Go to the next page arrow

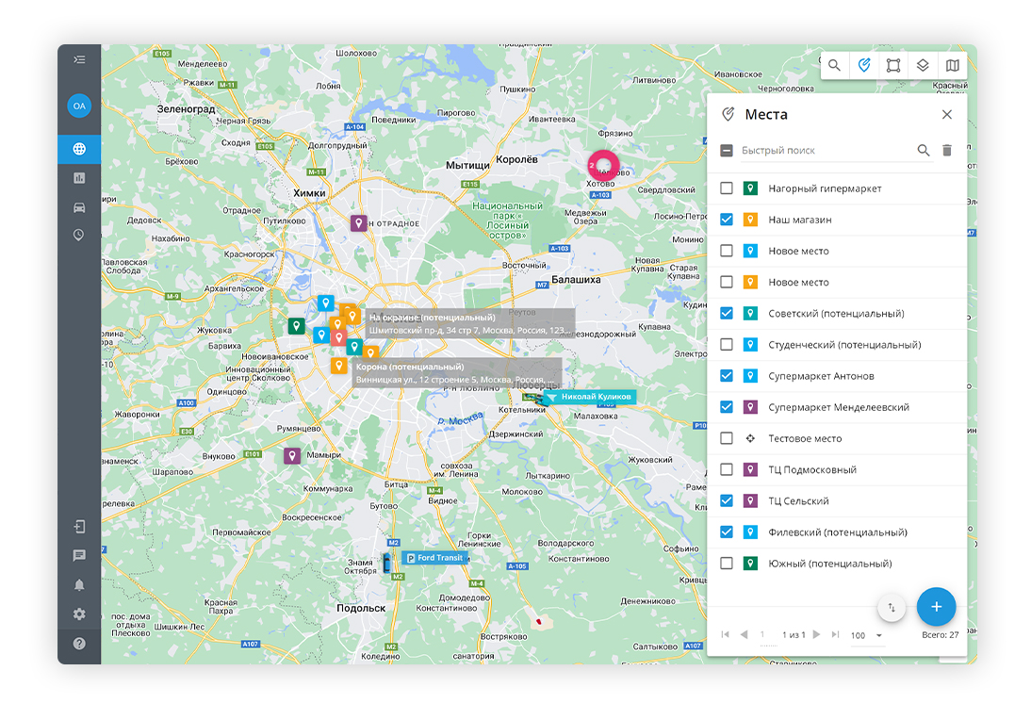816,634
